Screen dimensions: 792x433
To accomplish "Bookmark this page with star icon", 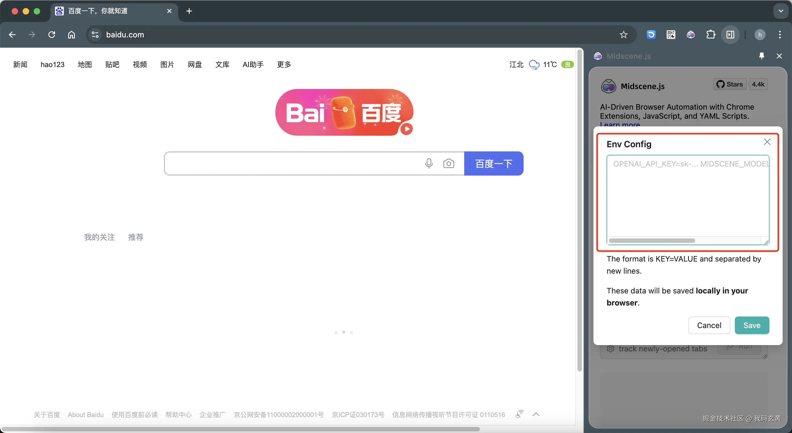I will [x=623, y=35].
